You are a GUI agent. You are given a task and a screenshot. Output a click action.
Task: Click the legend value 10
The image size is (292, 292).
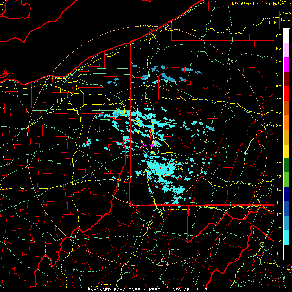[x=279, y=215]
